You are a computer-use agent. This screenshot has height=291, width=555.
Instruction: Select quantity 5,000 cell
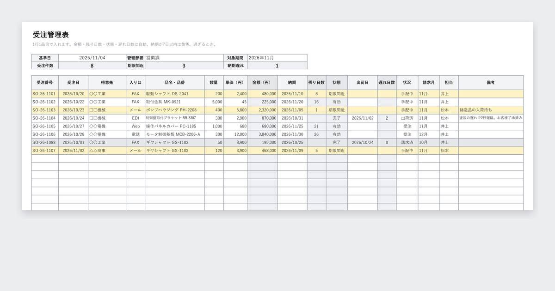point(214,102)
